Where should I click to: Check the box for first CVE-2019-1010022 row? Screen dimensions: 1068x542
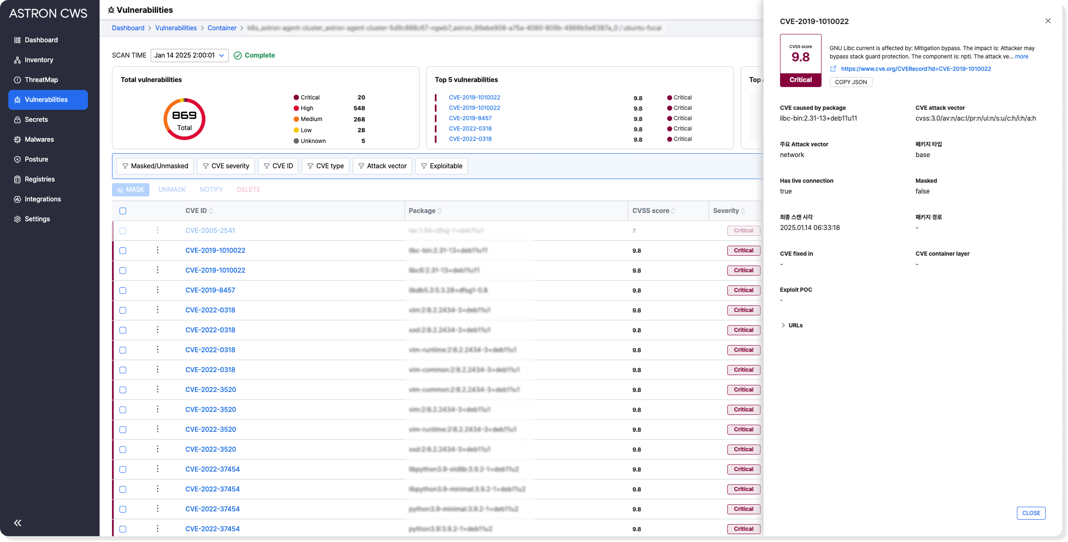123,251
